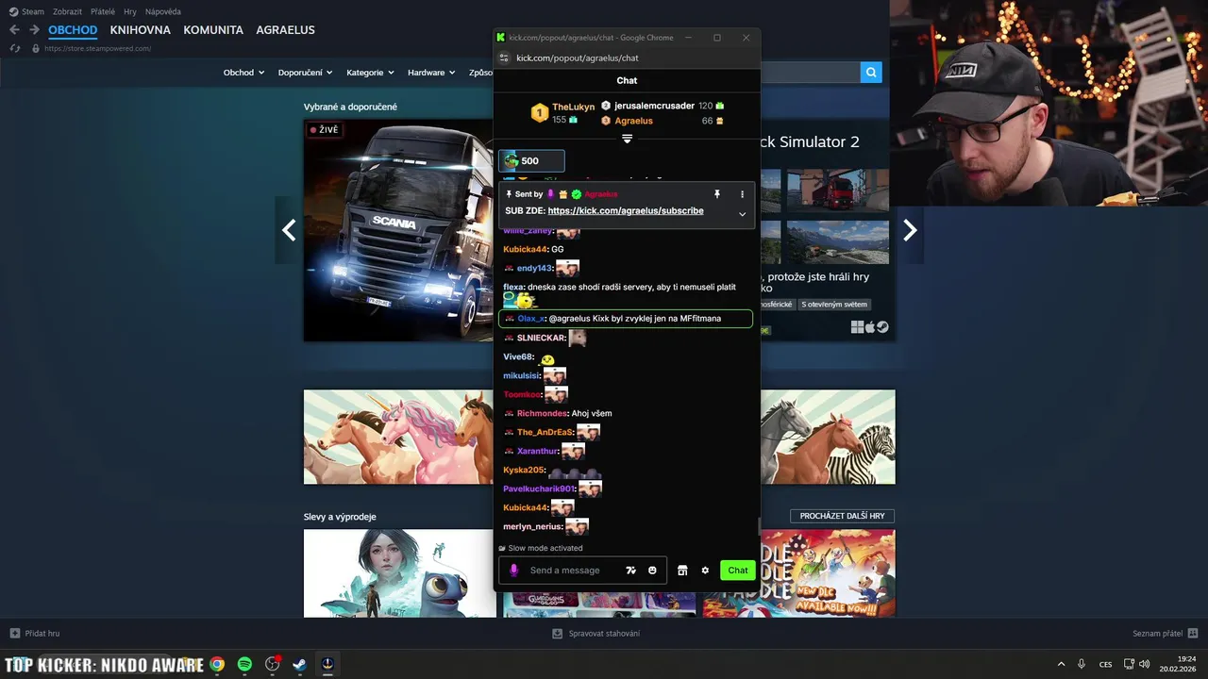Click username TheLukyn in leaderboard

click(x=574, y=107)
